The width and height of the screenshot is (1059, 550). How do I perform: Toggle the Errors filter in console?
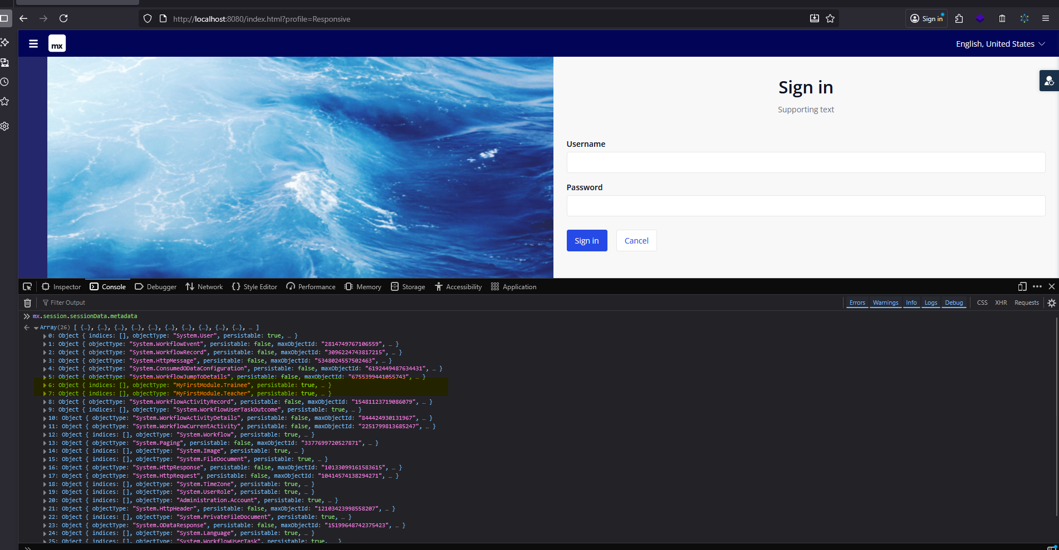click(x=857, y=303)
